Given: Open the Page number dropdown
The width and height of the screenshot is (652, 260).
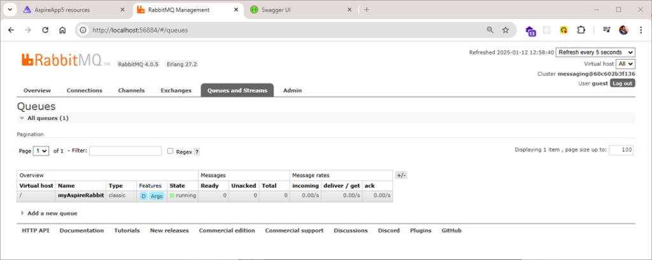Looking at the screenshot, I should (41, 151).
